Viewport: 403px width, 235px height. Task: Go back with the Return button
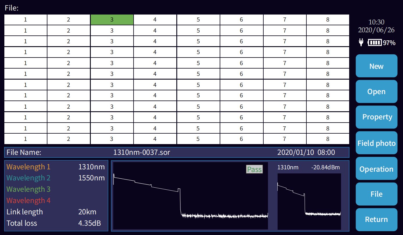click(x=376, y=219)
